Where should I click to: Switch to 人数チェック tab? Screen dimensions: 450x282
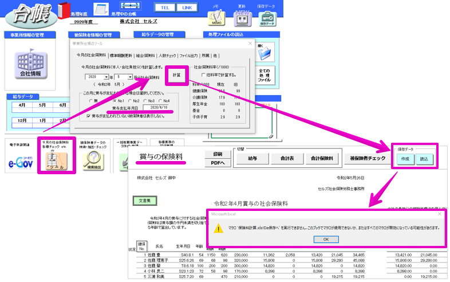pyautogui.click(x=167, y=56)
